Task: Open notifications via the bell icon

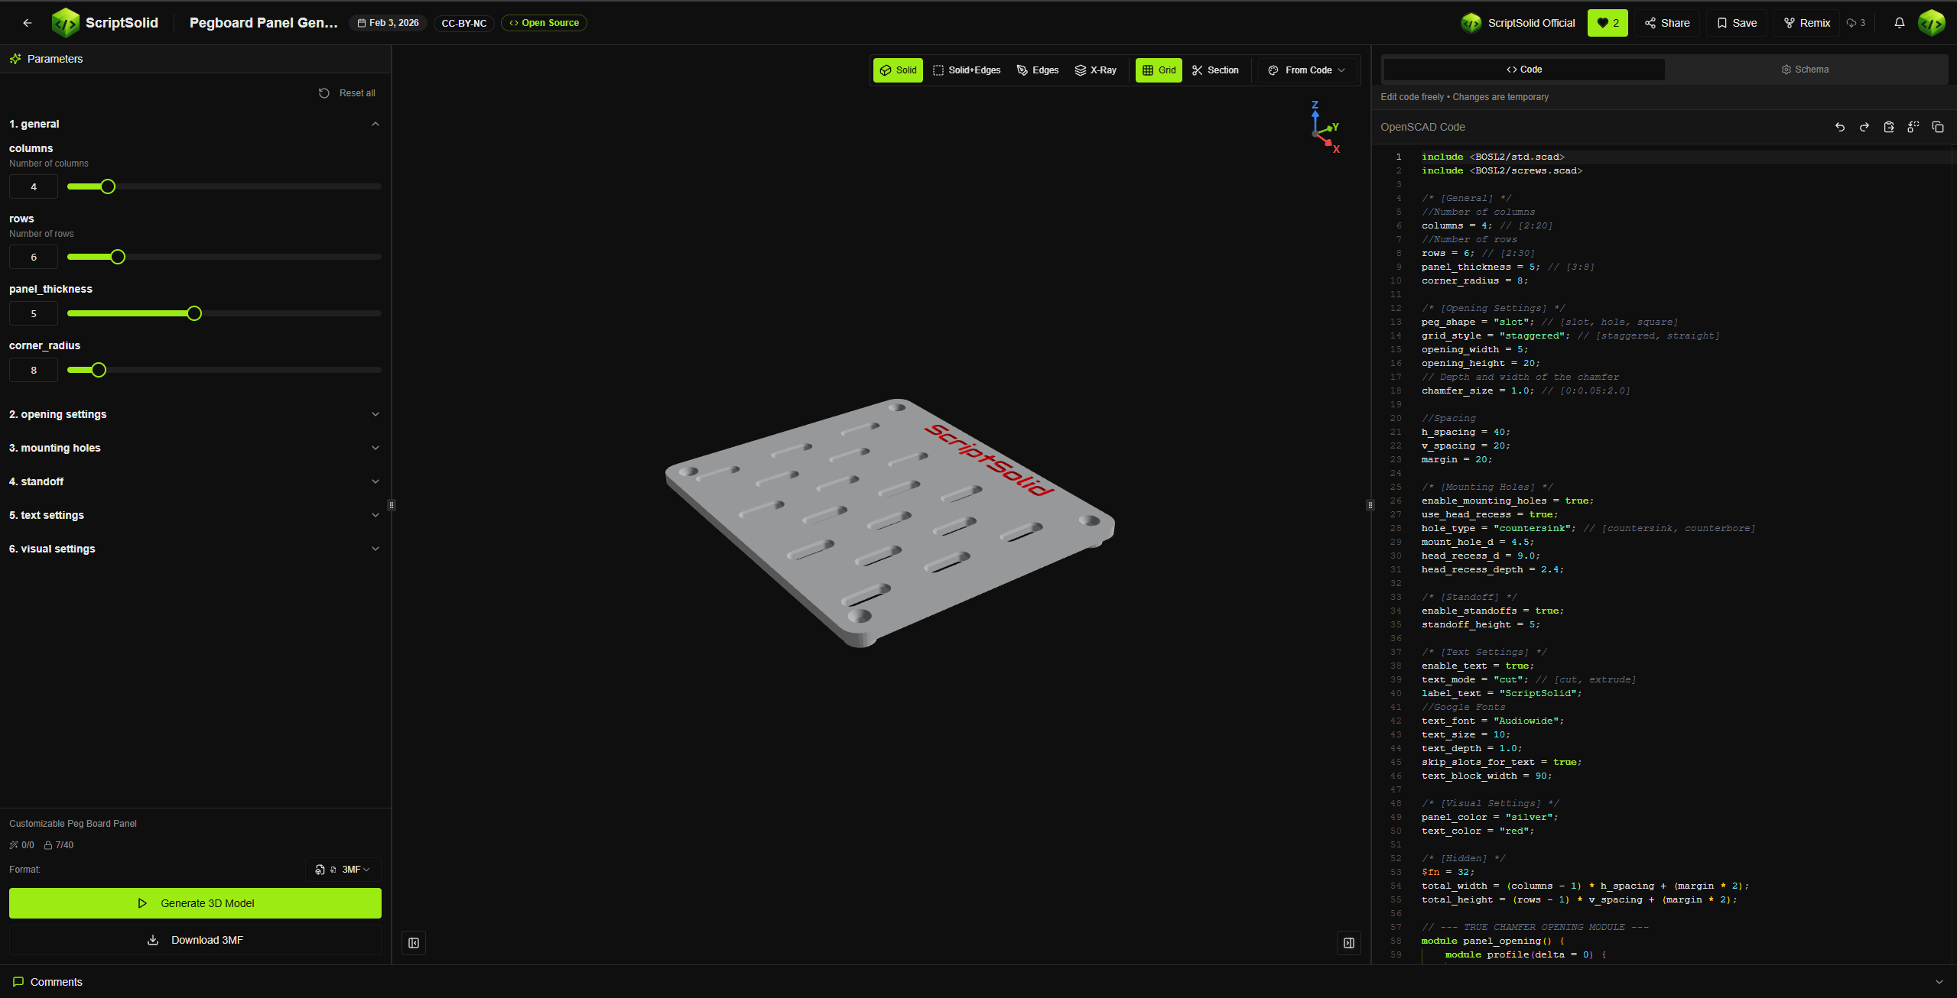Action: tap(1898, 22)
